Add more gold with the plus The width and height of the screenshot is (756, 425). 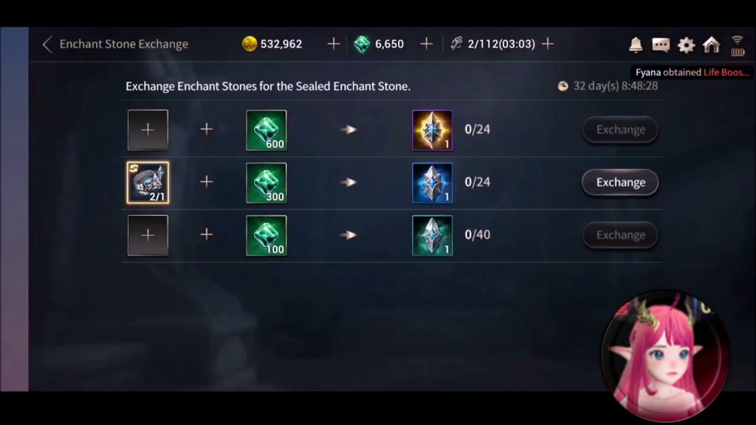coord(333,44)
